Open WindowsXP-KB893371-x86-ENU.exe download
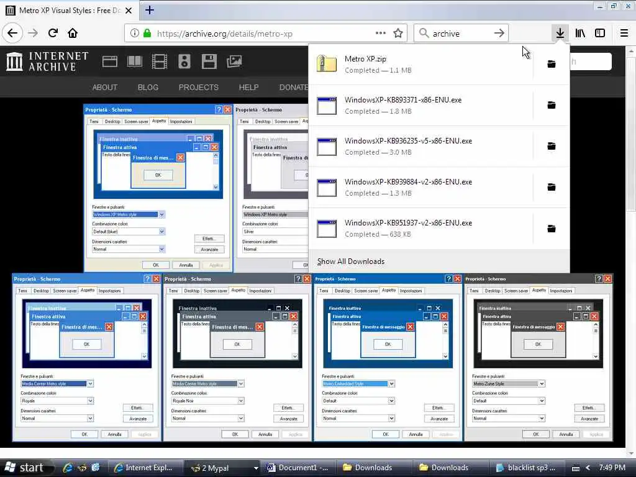 point(420,105)
